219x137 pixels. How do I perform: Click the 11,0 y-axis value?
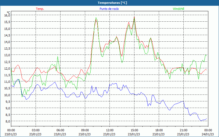7,81
